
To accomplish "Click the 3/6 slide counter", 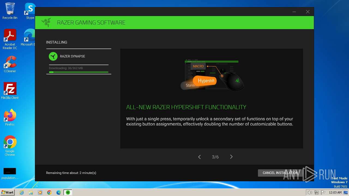I will [215, 157].
